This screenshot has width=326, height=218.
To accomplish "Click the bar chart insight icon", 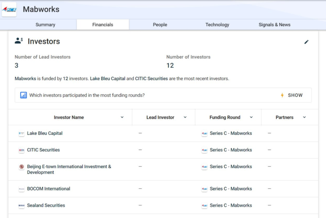I will (24, 95).
